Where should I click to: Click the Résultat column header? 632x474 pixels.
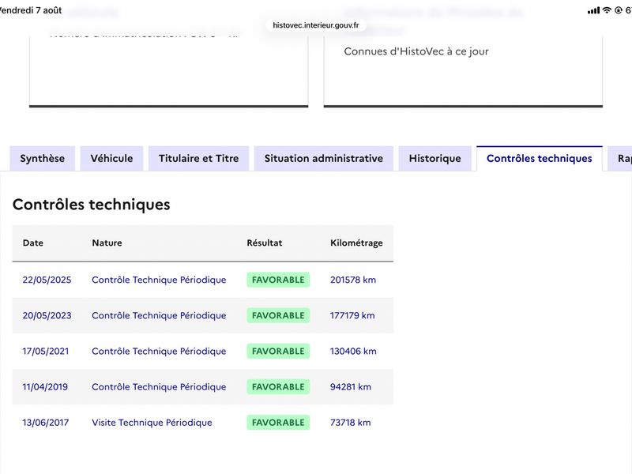click(x=265, y=243)
